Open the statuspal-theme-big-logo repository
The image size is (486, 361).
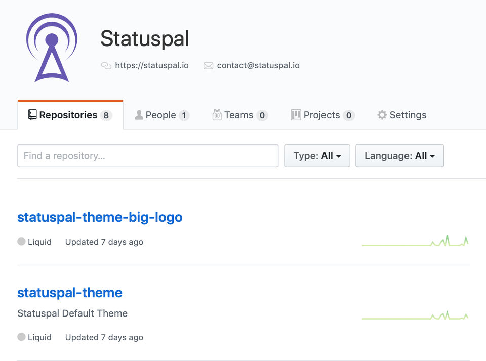100,217
